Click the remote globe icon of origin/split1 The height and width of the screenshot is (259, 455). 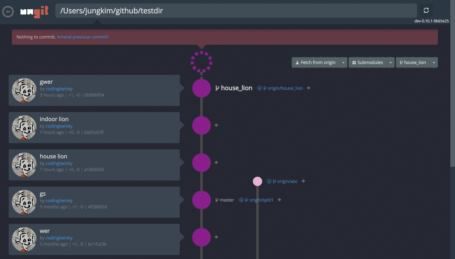pyautogui.click(x=241, y=200)
